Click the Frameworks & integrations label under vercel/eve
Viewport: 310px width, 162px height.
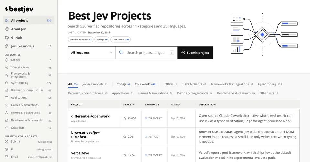click(x=86, y=158)
